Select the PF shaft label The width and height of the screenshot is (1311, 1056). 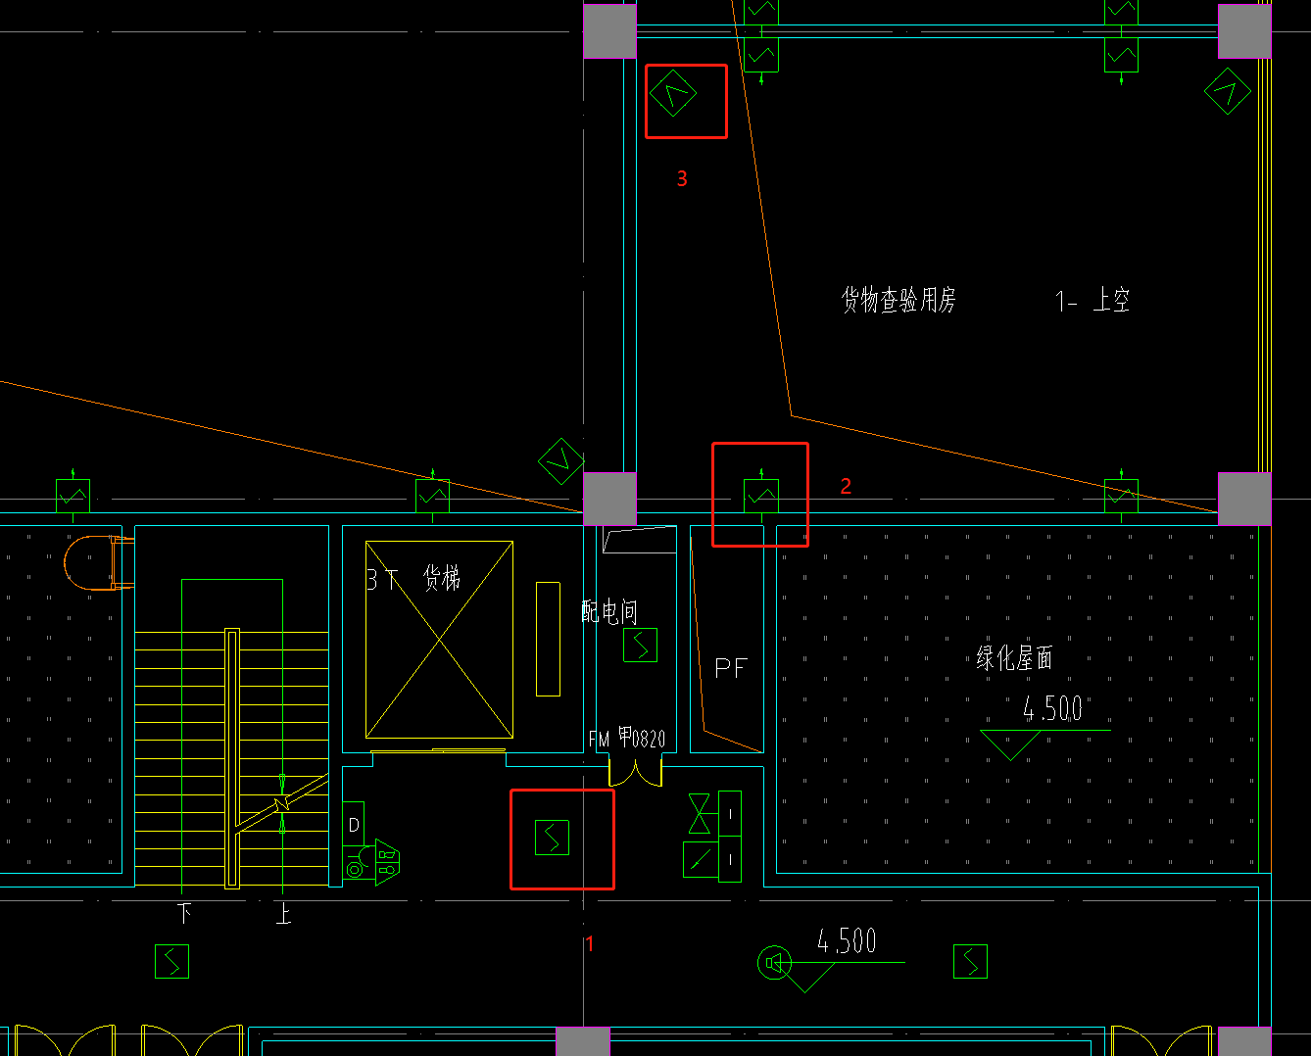731,669
